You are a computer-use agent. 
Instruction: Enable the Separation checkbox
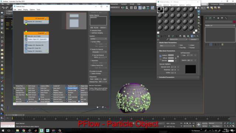(91, 61)
